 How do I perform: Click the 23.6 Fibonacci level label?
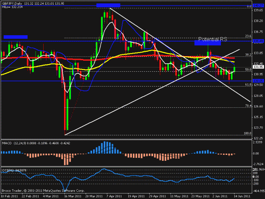click(248, 36)
